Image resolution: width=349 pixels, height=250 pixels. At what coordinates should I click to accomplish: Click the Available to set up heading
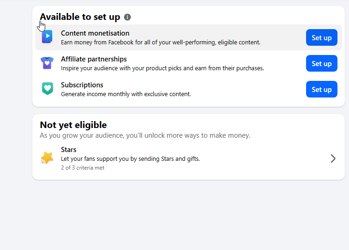[x=80, y=17]
